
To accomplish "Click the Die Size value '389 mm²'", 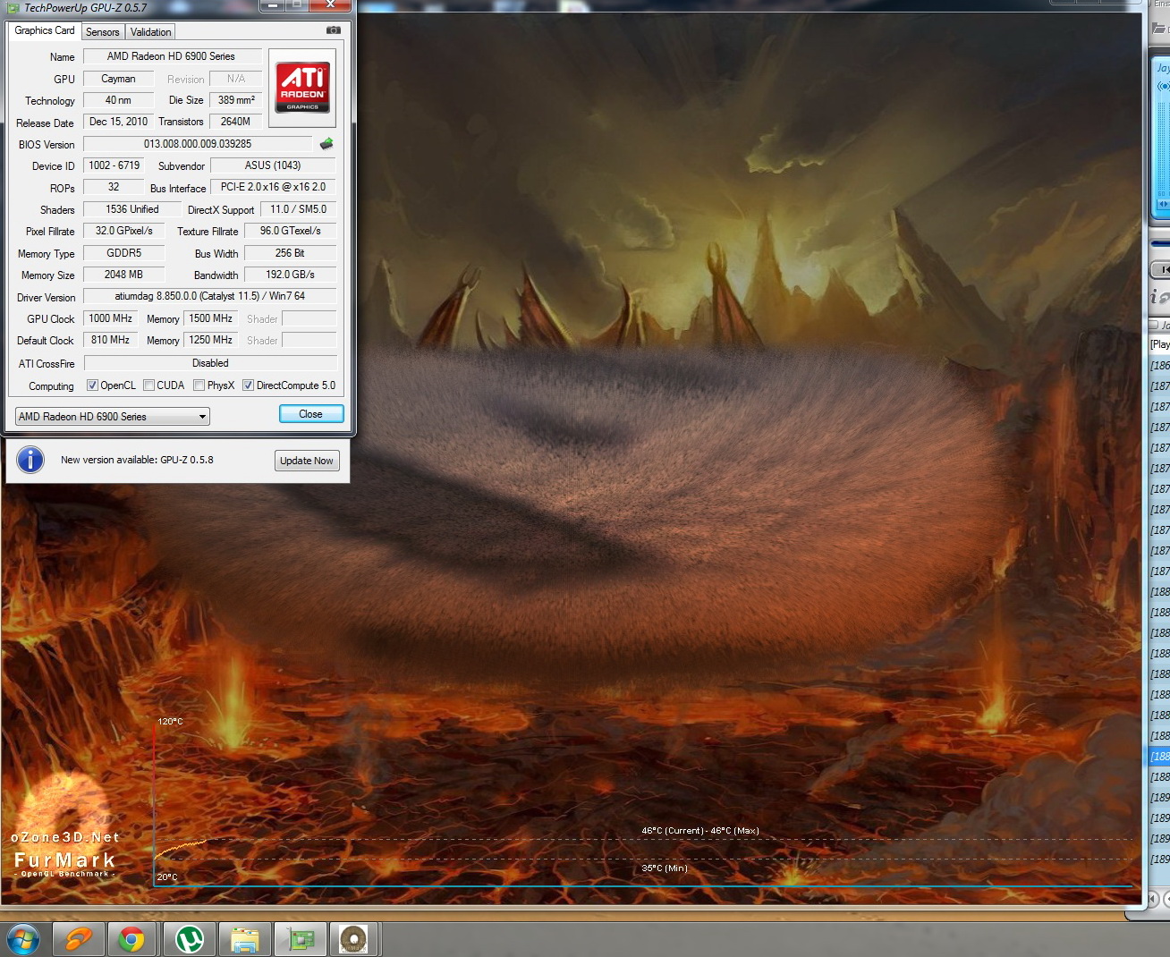I will 236,100.
